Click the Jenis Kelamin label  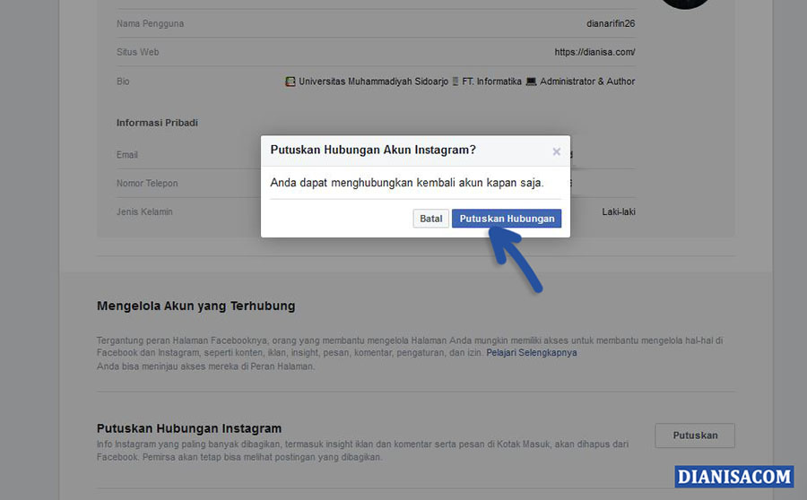[144, 212]
